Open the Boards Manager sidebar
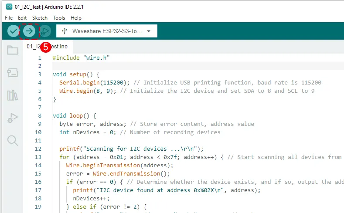The width and height of the screenshot is (344, 213). [13, 73]
